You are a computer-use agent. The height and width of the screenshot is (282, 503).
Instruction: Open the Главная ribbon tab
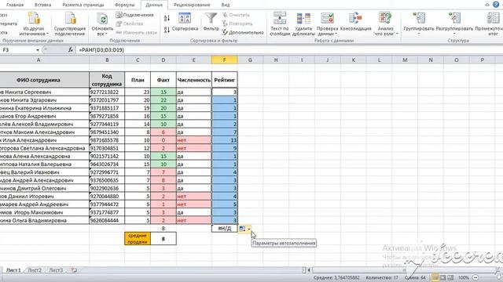point(15,5)
